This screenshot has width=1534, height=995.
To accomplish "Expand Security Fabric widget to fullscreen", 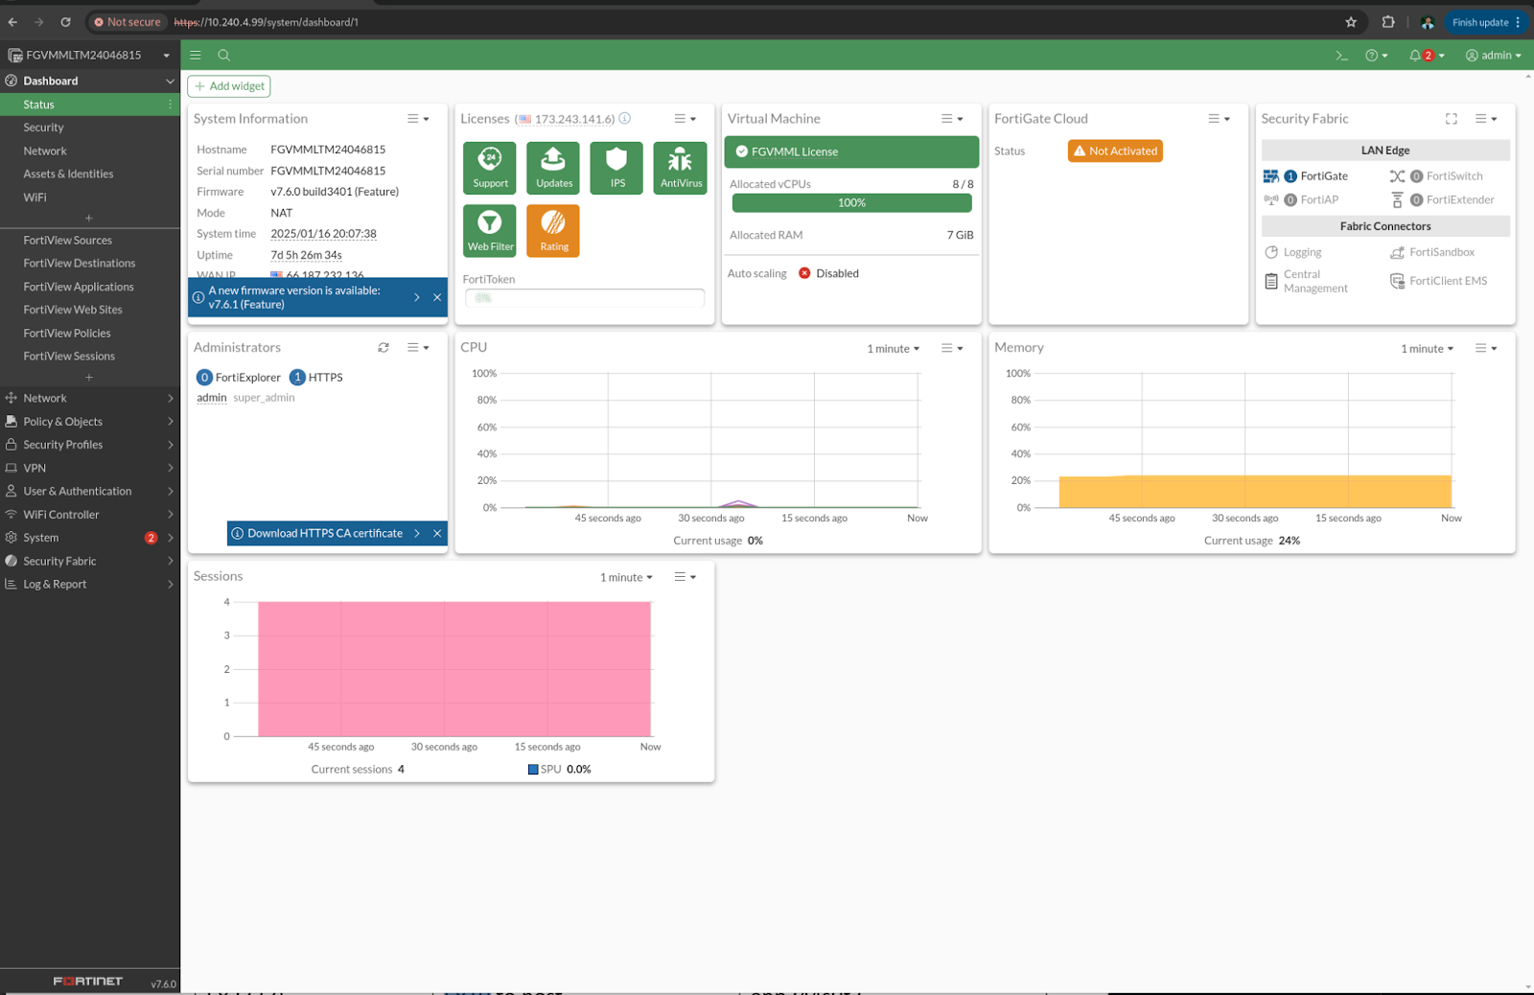I will (x=1451, y=119).
